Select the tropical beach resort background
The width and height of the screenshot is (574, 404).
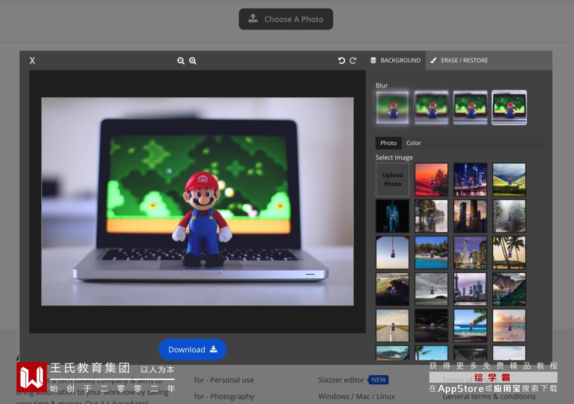click(x=431, y=252)
